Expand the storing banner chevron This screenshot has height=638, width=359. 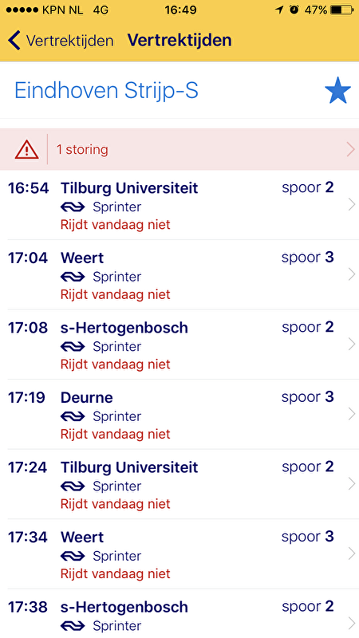[351, 150]
